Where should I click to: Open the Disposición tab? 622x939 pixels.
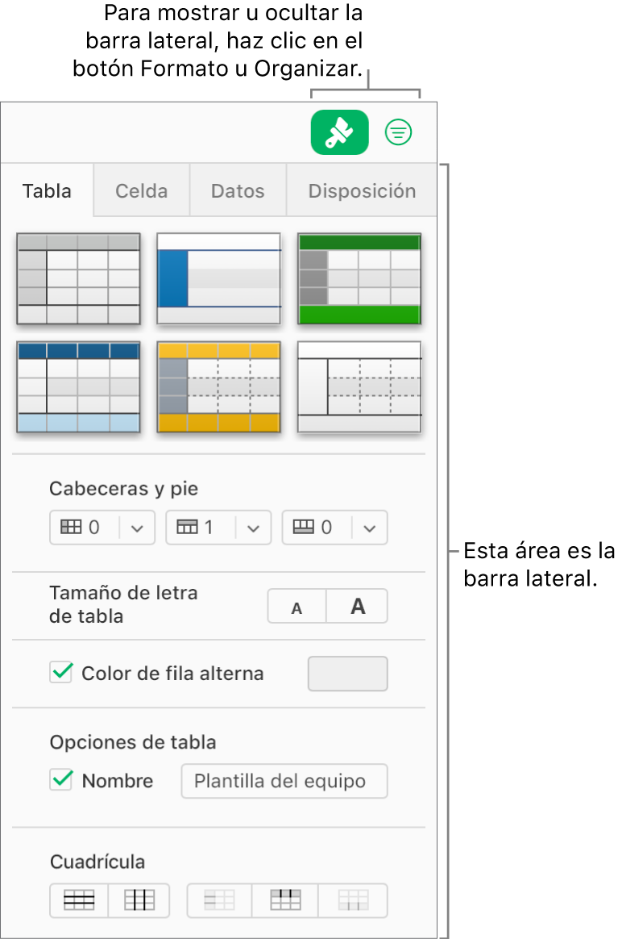point(362,191)
